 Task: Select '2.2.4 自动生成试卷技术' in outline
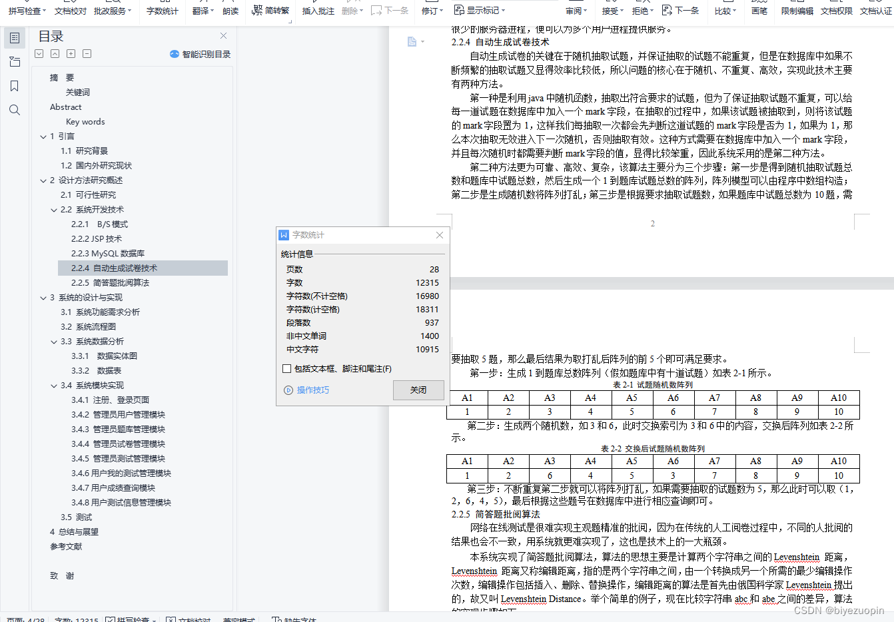143,268
